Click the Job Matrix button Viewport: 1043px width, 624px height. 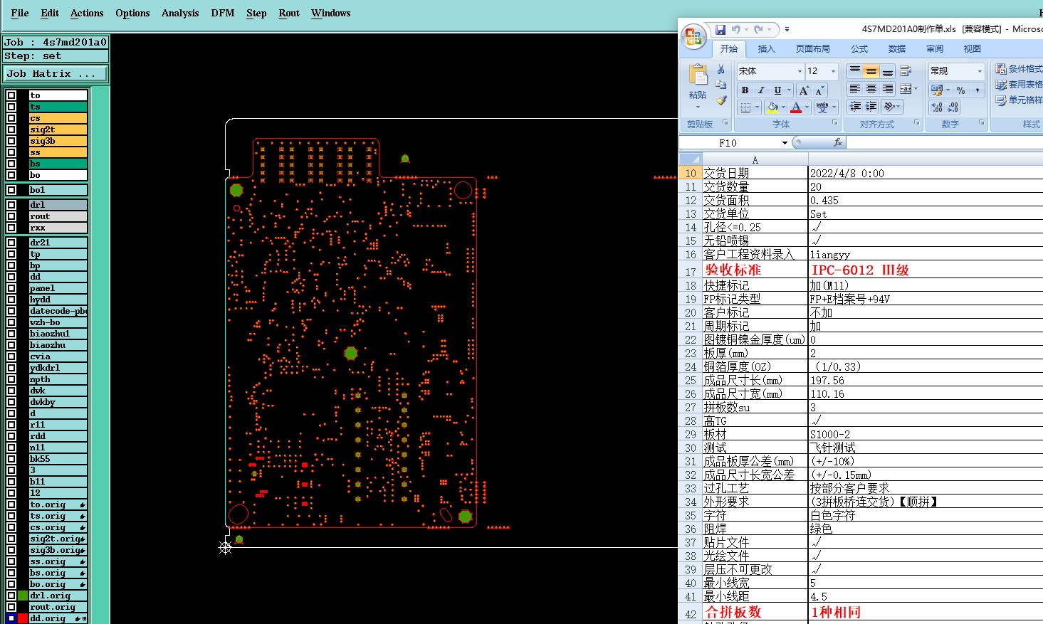56,73
